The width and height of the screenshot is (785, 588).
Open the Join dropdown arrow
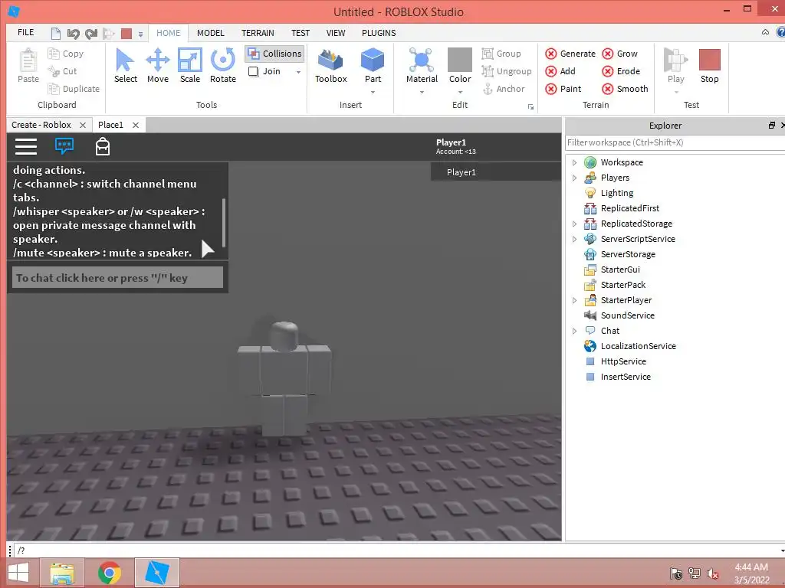tap(298, 72)
